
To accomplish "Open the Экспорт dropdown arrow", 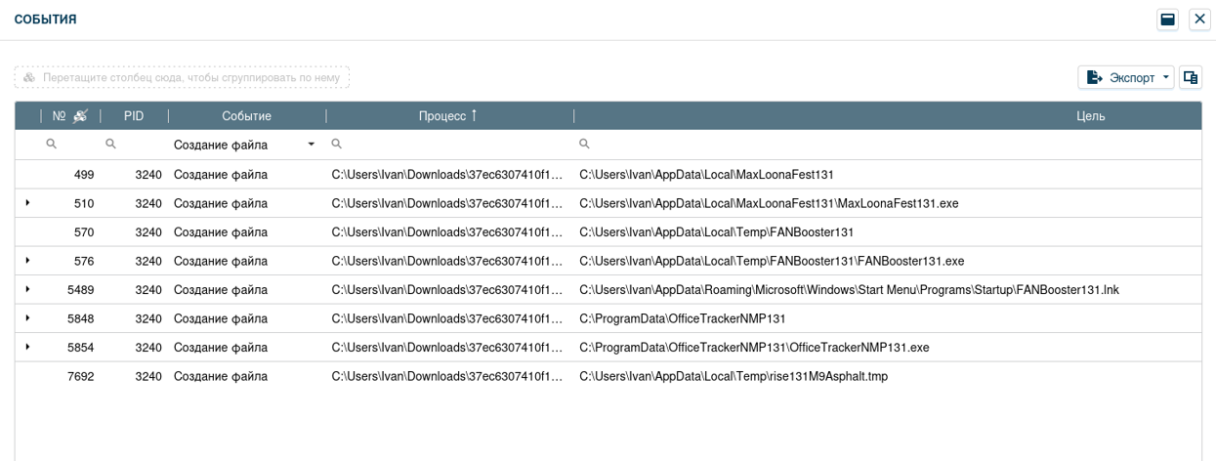I will [x=1166, y=78].
